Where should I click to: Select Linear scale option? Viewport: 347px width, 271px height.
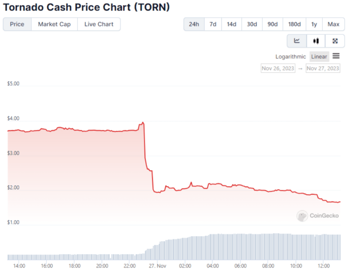(319, 56)
